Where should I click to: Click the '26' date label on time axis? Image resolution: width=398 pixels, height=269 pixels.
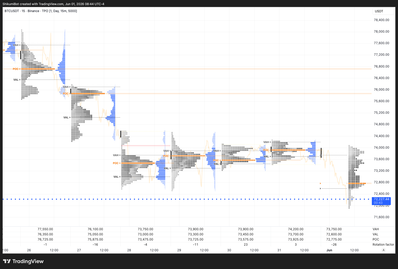[29, 250]
